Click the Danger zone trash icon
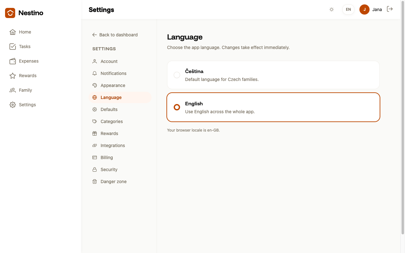 [x=95, y=182]
